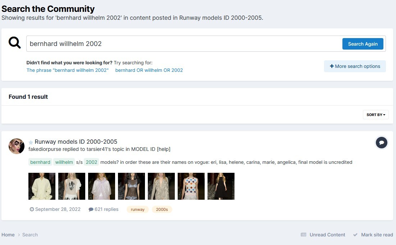Click the comment bubble icon on result
The width and height of the screenshot is (396, 245).
click(381, 143)
